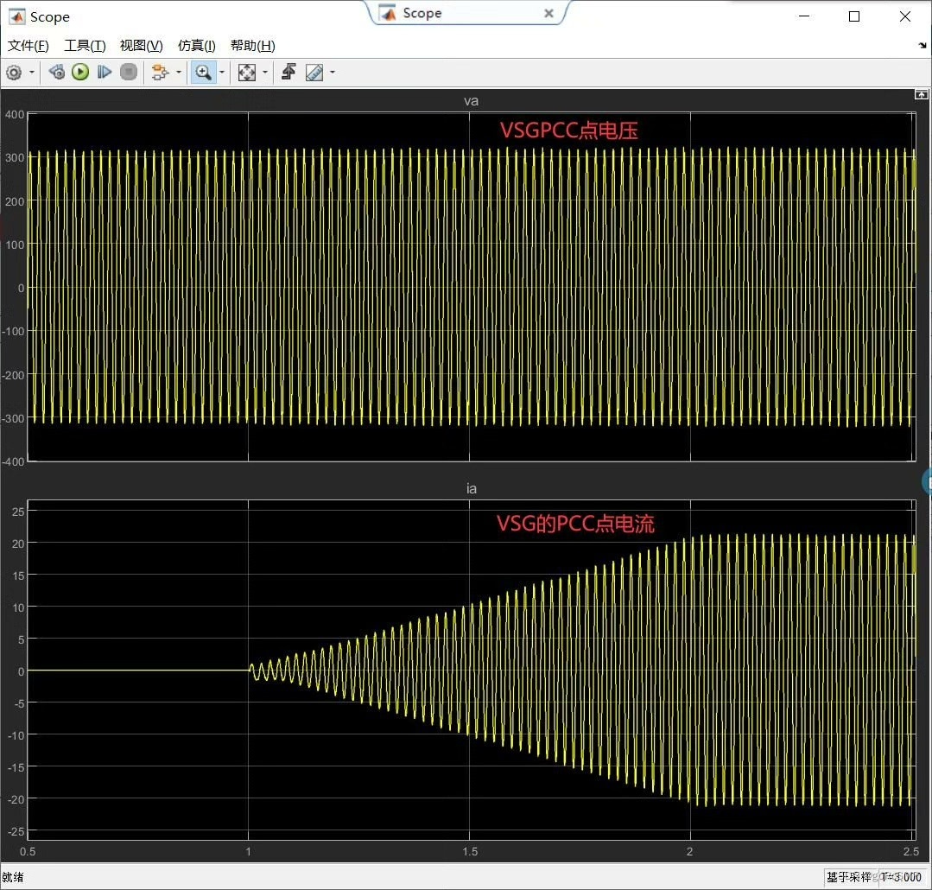932x890 pixels.
Task: Click the step forward button
Action: [x=105, y=73]
